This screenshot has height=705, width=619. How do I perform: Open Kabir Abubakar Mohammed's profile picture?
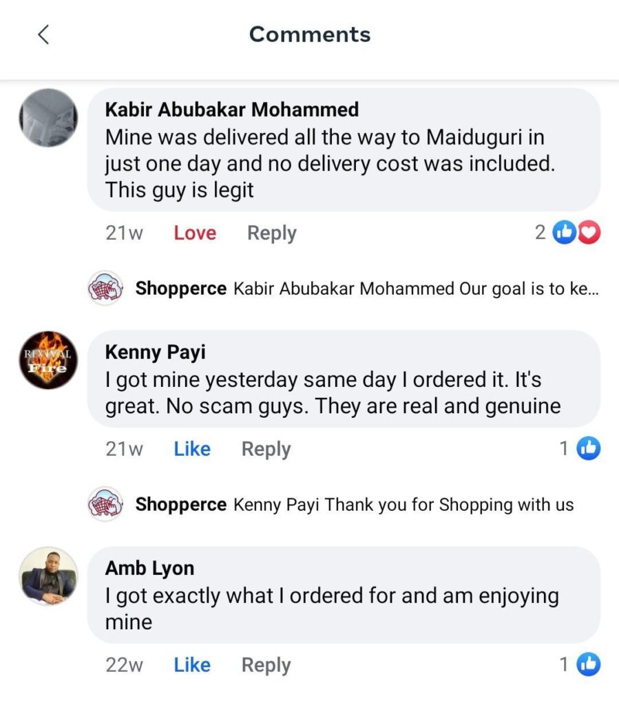click(x=48, y=118)
